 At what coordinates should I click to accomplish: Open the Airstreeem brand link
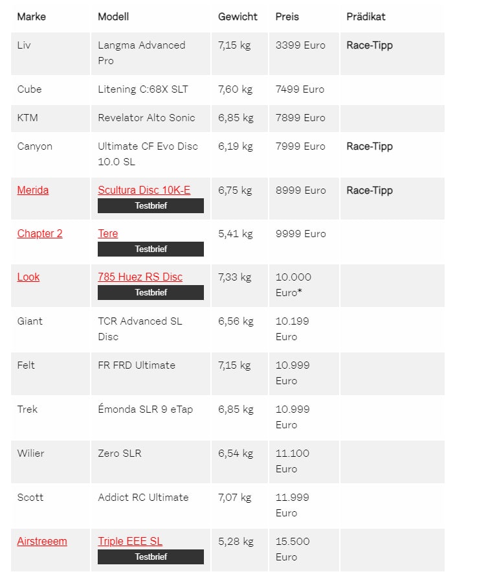coord(42,542)
